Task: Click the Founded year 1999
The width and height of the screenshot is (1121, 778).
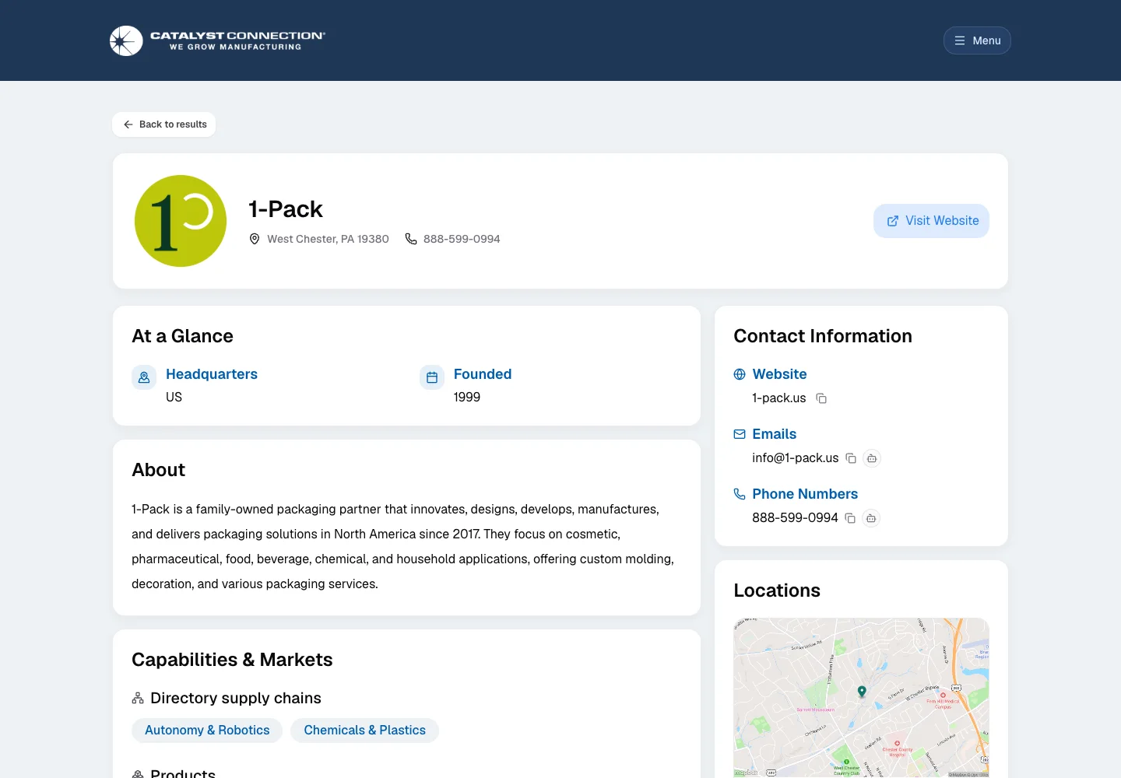Action: (467, 398)
